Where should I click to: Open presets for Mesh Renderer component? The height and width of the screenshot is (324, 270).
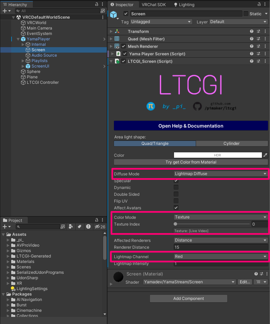point(258,46)
